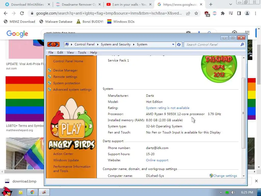
Task: Open Remote settings link
Action: (65, 77)
